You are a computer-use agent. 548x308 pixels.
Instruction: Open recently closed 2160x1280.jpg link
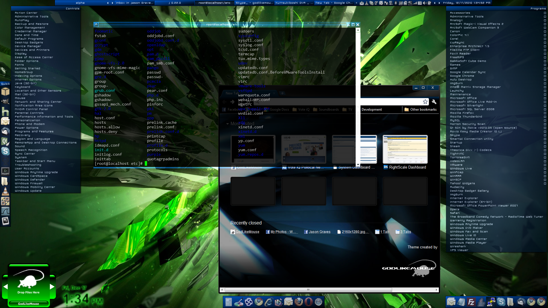[353, 232]
